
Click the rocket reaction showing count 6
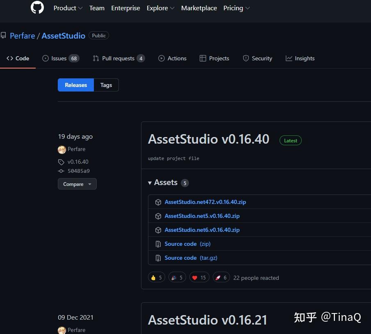(221, 277)
